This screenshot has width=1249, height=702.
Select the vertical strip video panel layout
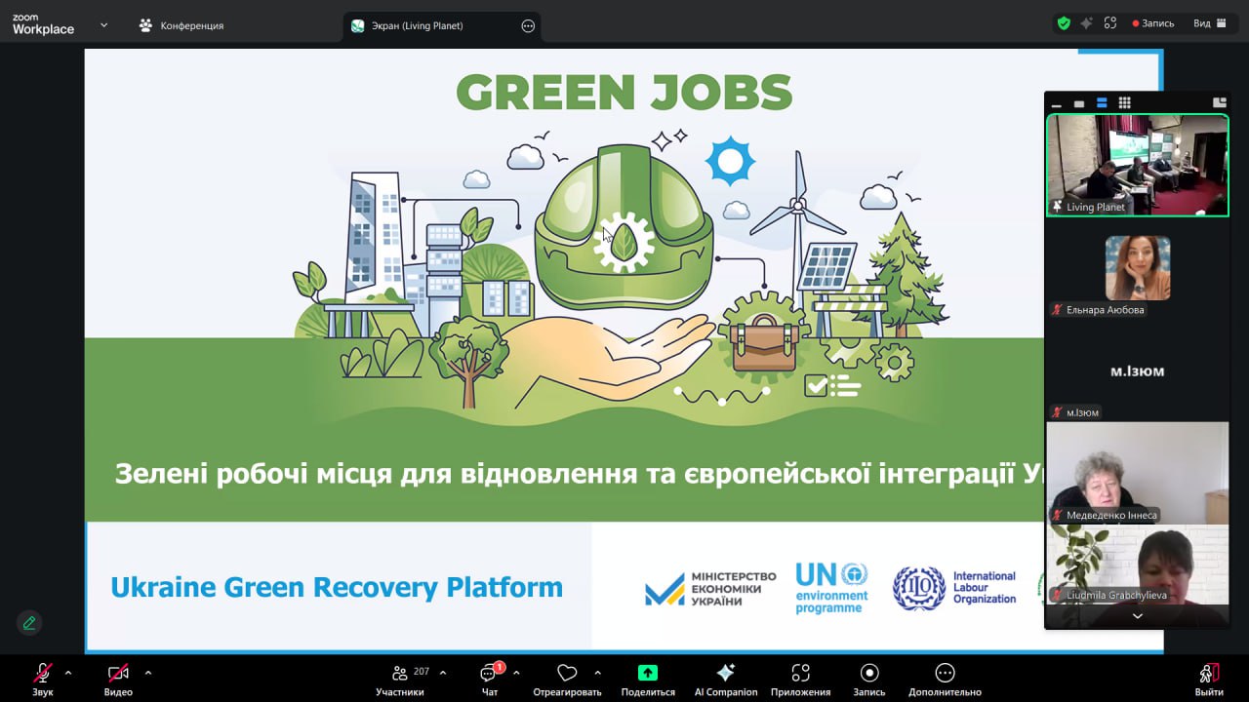[1102, 103]
